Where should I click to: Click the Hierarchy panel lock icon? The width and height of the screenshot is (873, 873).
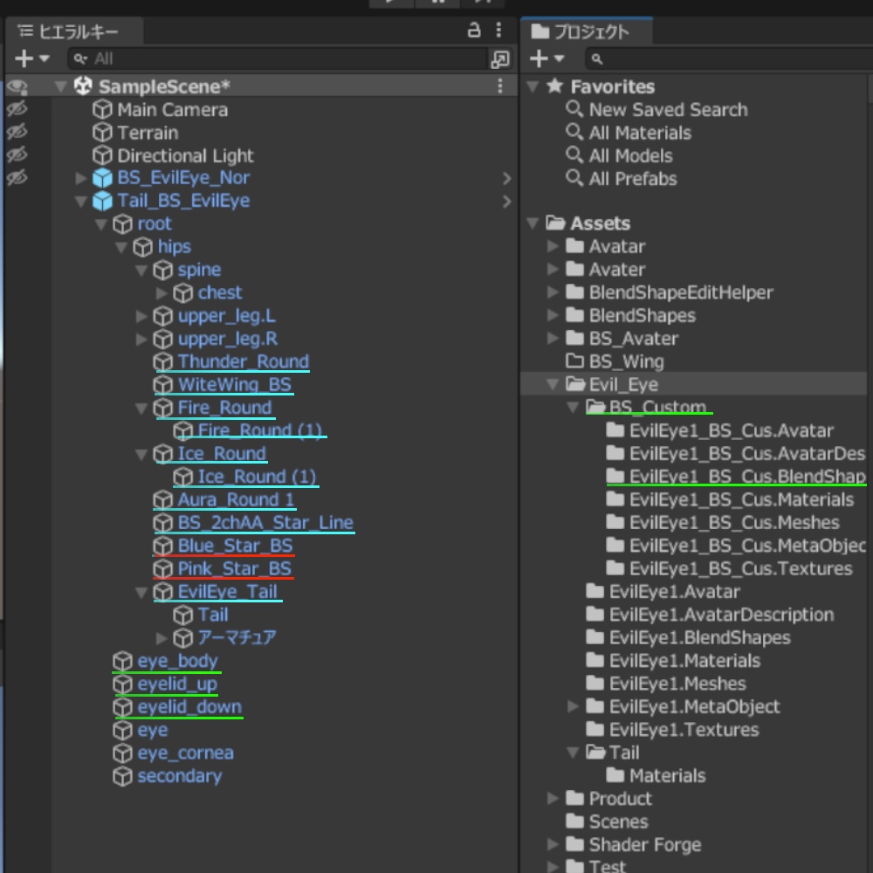[474, 30]
